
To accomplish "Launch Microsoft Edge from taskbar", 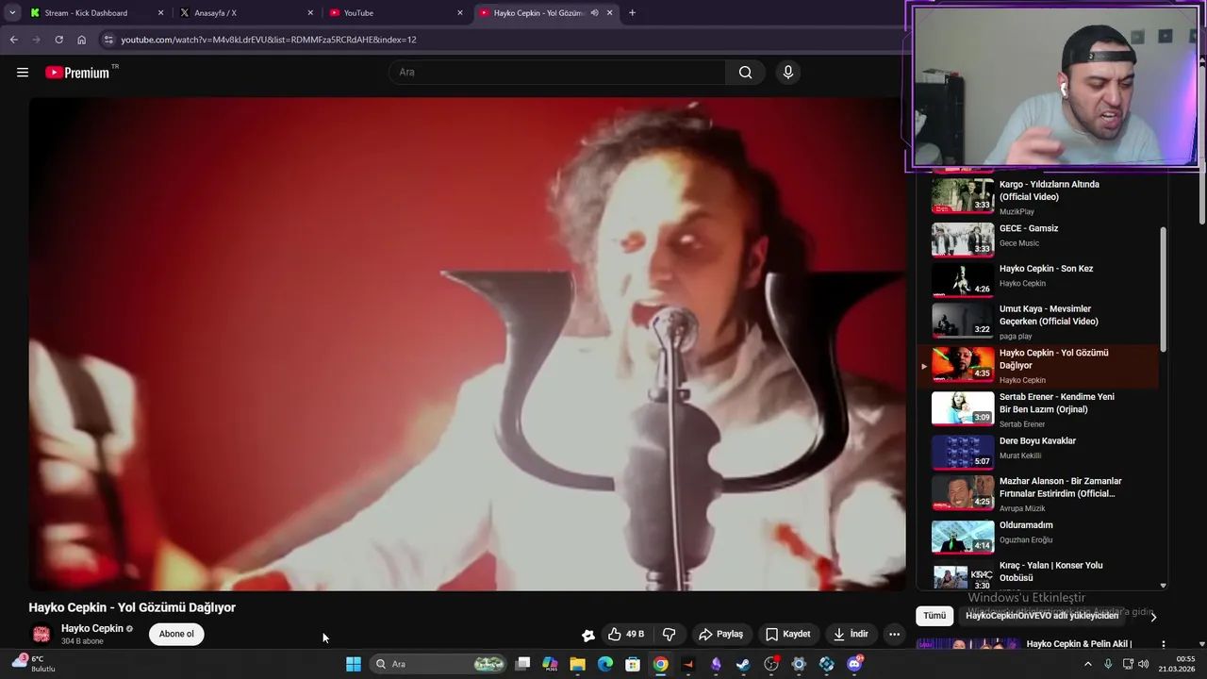I will tap(605, 664).
